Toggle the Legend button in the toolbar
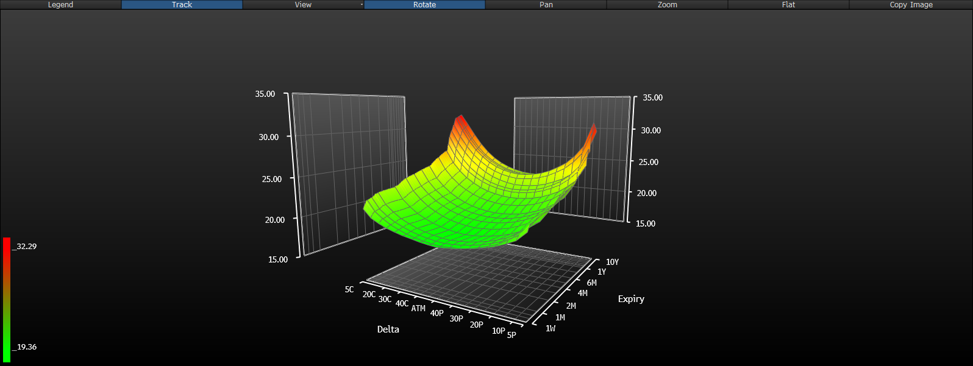 (x=60, y=4)
